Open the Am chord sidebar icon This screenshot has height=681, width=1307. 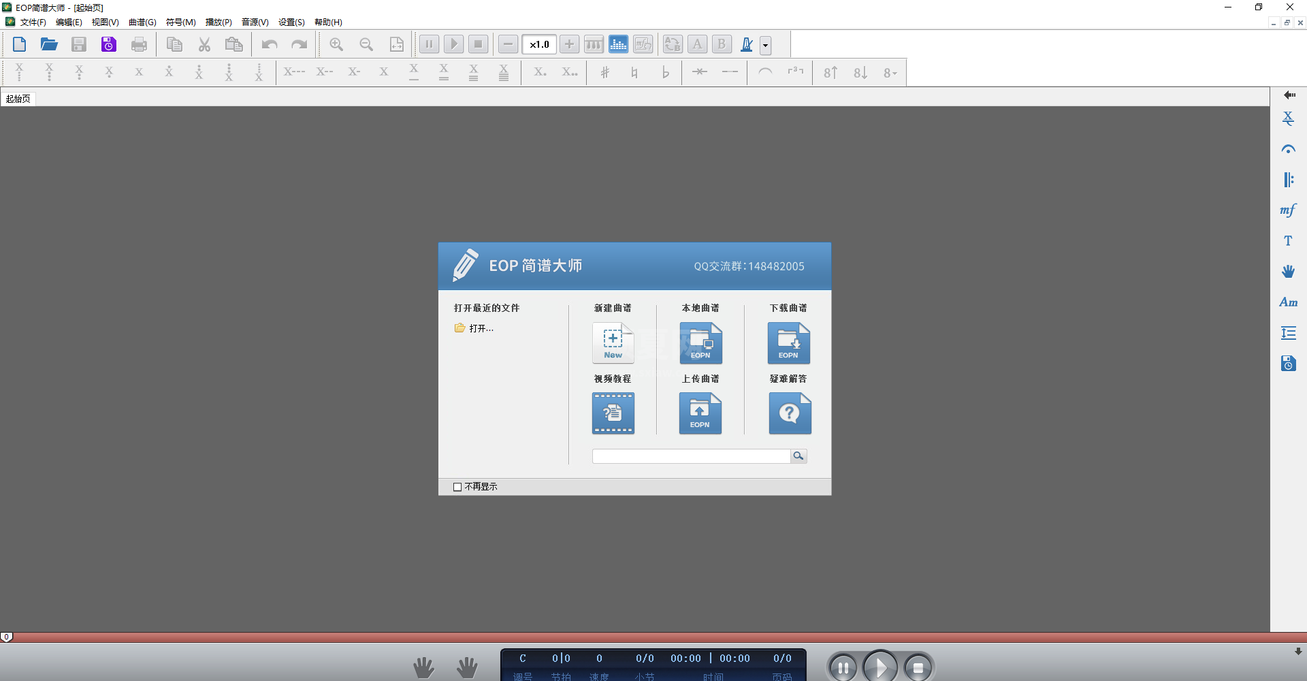[x=1288, y=302]
